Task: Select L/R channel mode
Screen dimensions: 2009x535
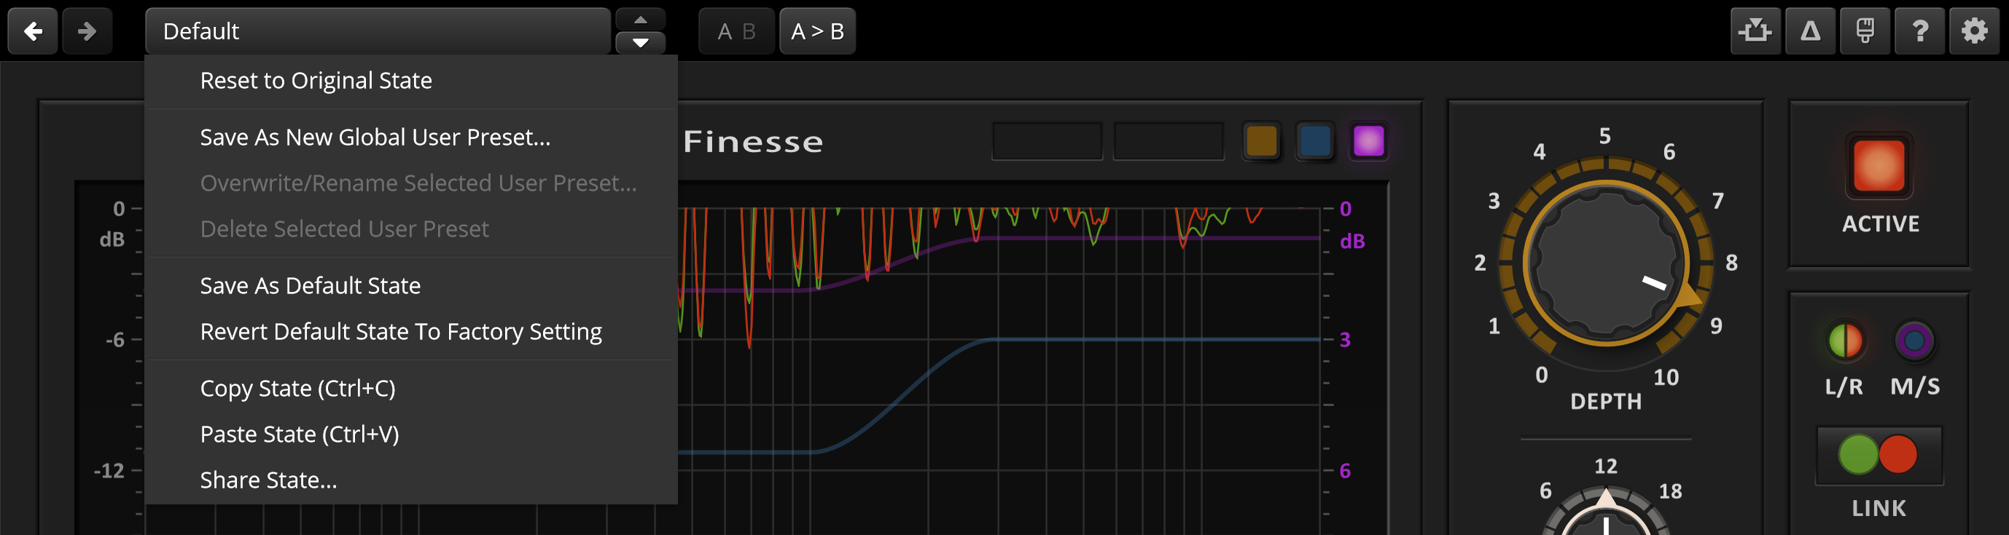Action: click(1844, 341)
